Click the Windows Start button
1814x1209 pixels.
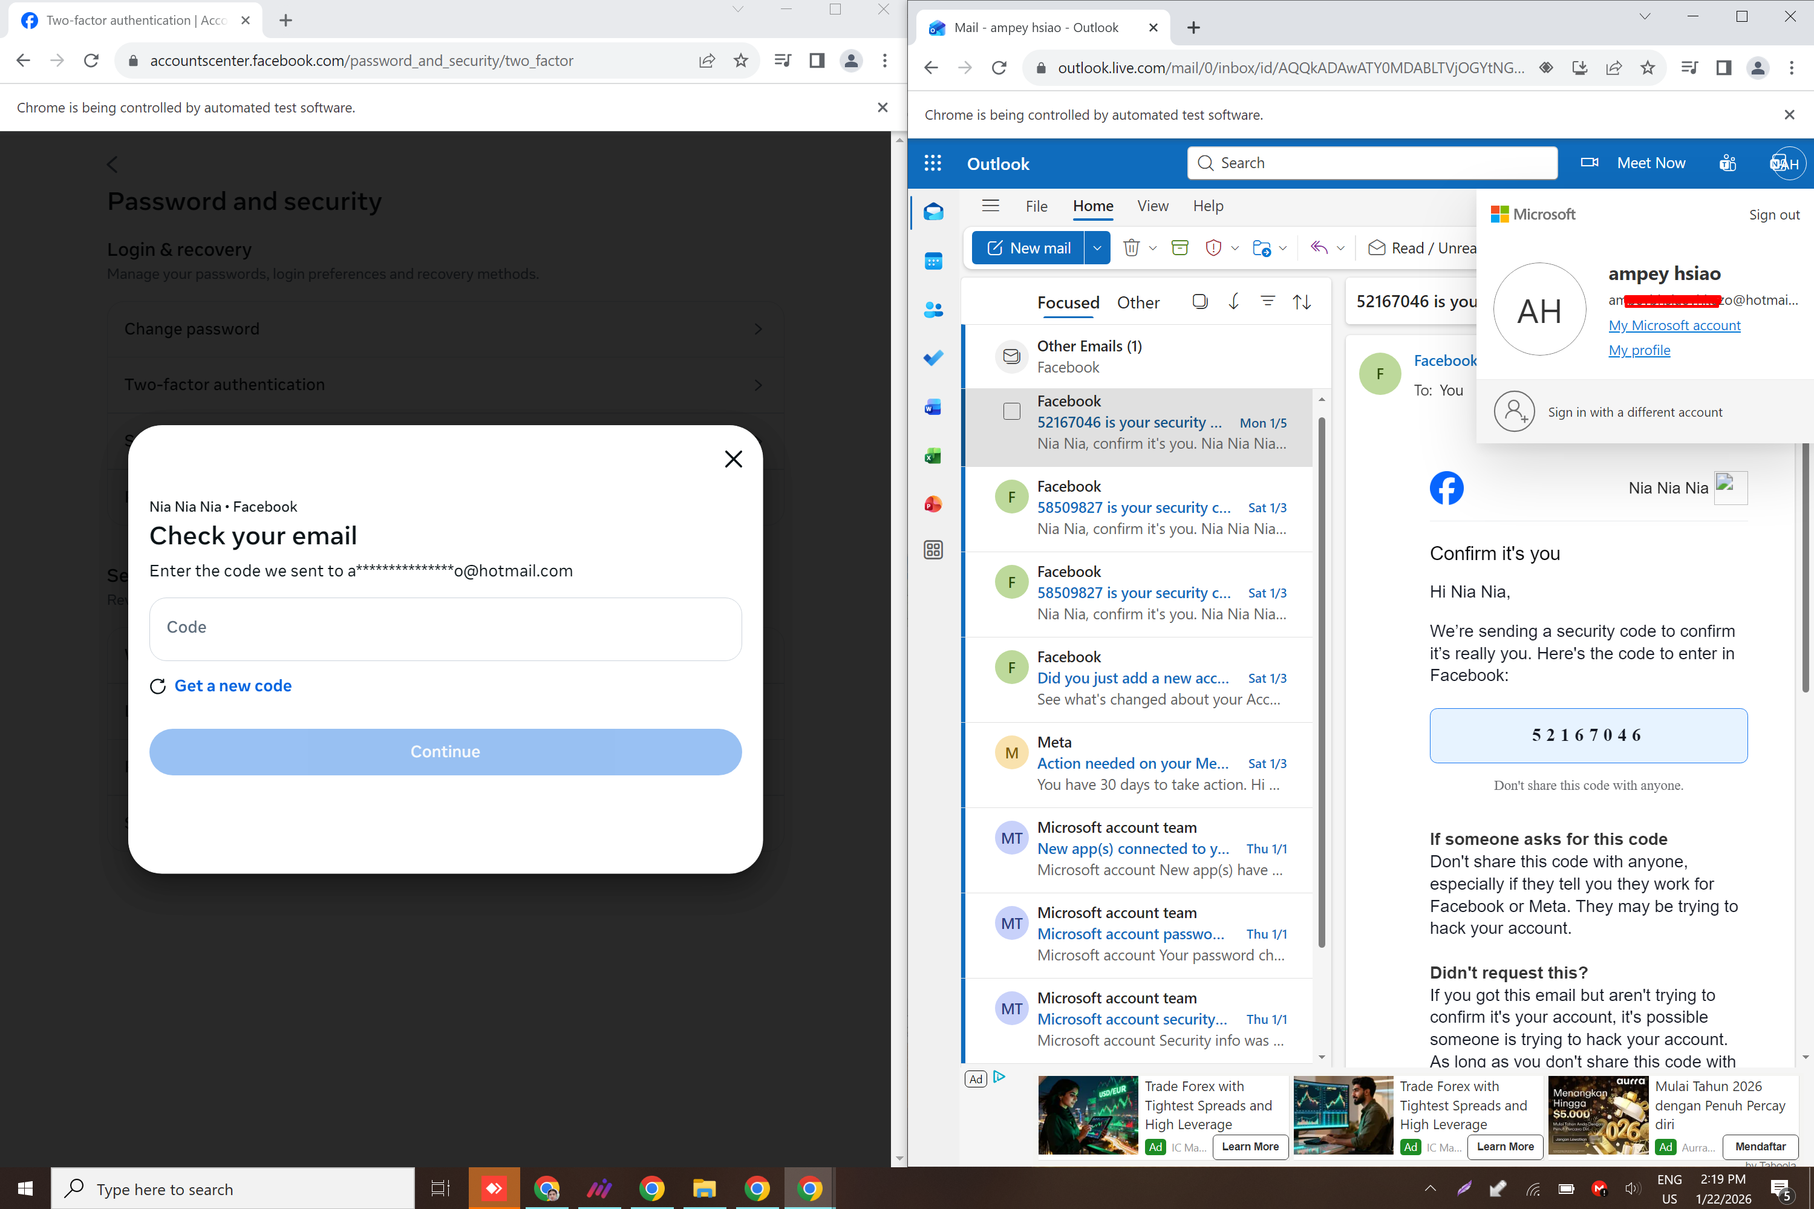tap(25, 1188)
